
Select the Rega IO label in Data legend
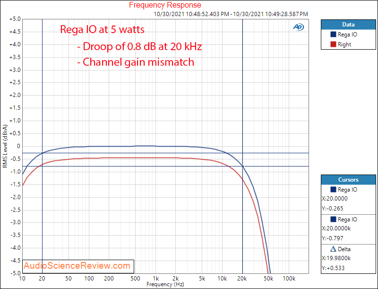347,35
